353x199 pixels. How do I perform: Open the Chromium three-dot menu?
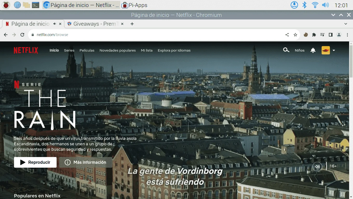347,35
